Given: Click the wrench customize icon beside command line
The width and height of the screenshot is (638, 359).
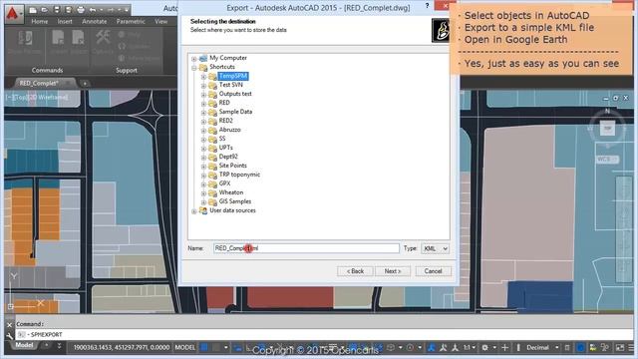Looking at the screenshot, I should 9,336.
